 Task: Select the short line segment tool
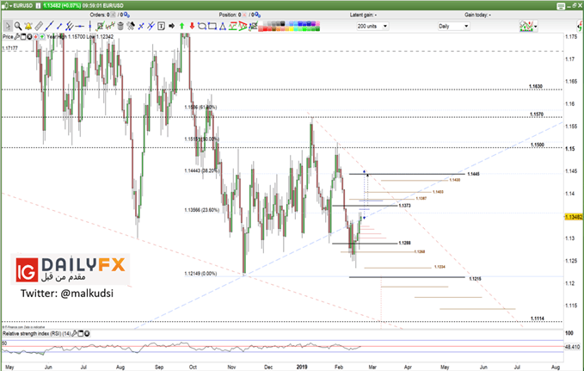(x=59, y=26)
